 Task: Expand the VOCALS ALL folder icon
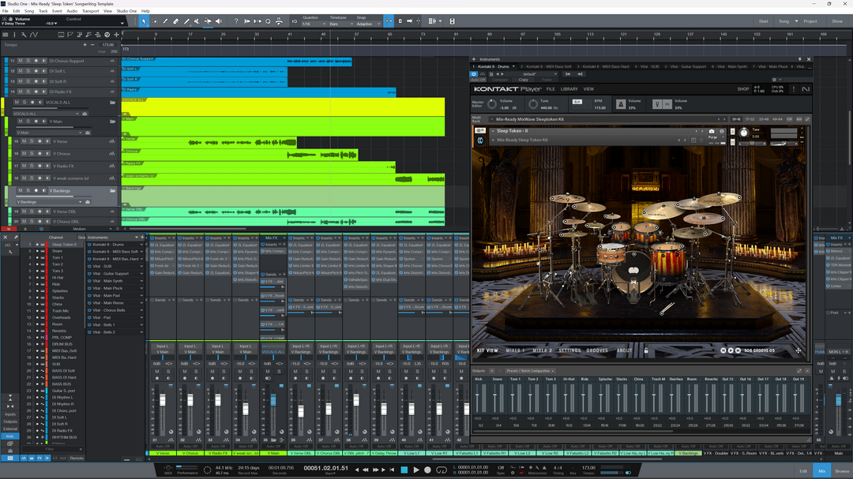click(x=113, y=103)
